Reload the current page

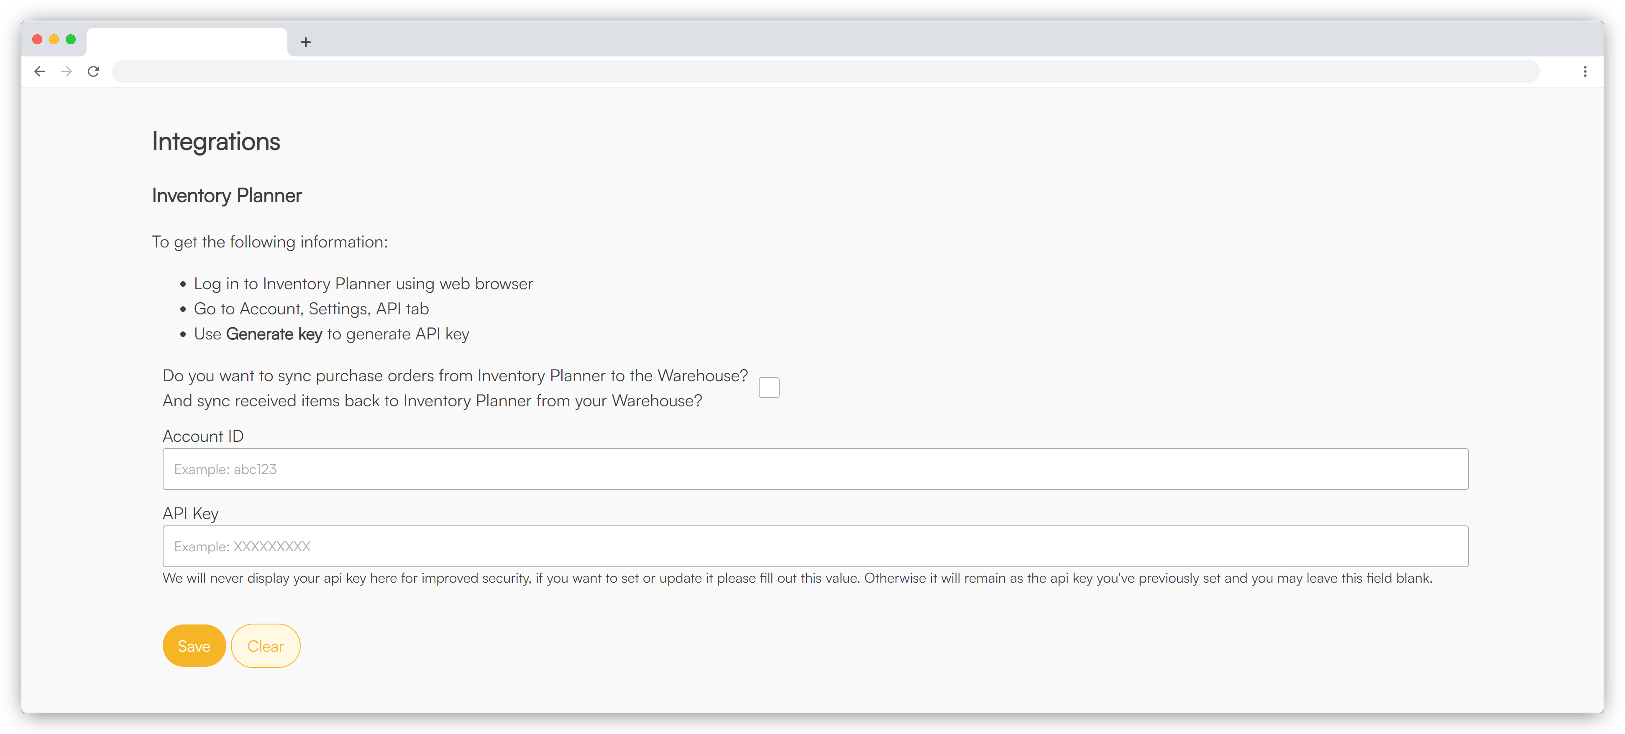[x=93, y=71]
